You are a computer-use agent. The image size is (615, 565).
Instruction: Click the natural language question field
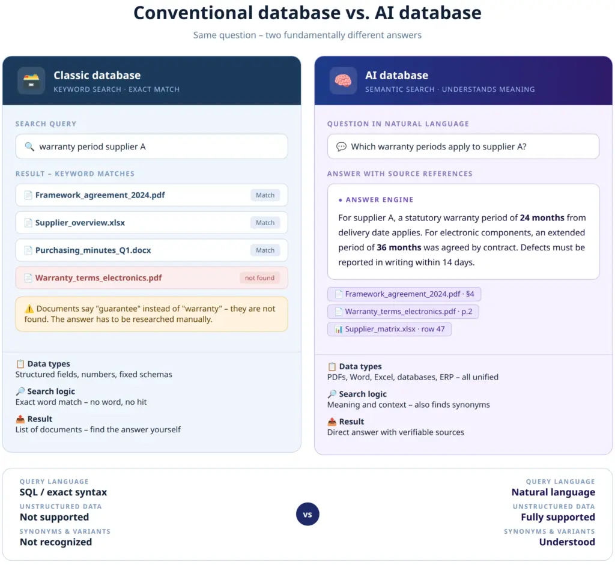click(x=463, y=147)
